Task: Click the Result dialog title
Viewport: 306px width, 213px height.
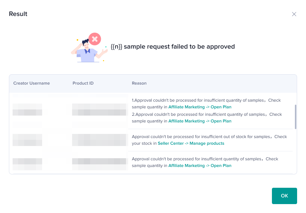Action: (18, 14)
